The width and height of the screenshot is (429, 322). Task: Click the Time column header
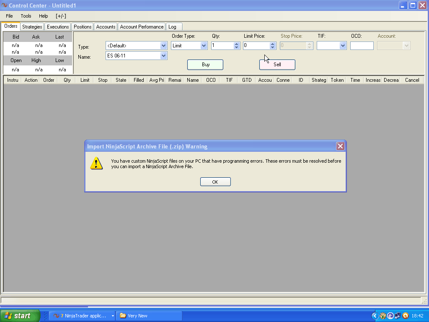355,80
